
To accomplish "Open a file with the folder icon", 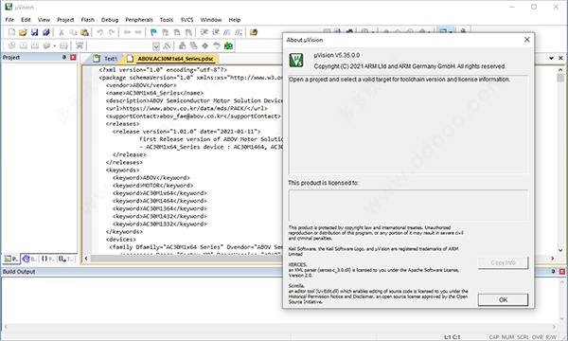I will point(23,32).
